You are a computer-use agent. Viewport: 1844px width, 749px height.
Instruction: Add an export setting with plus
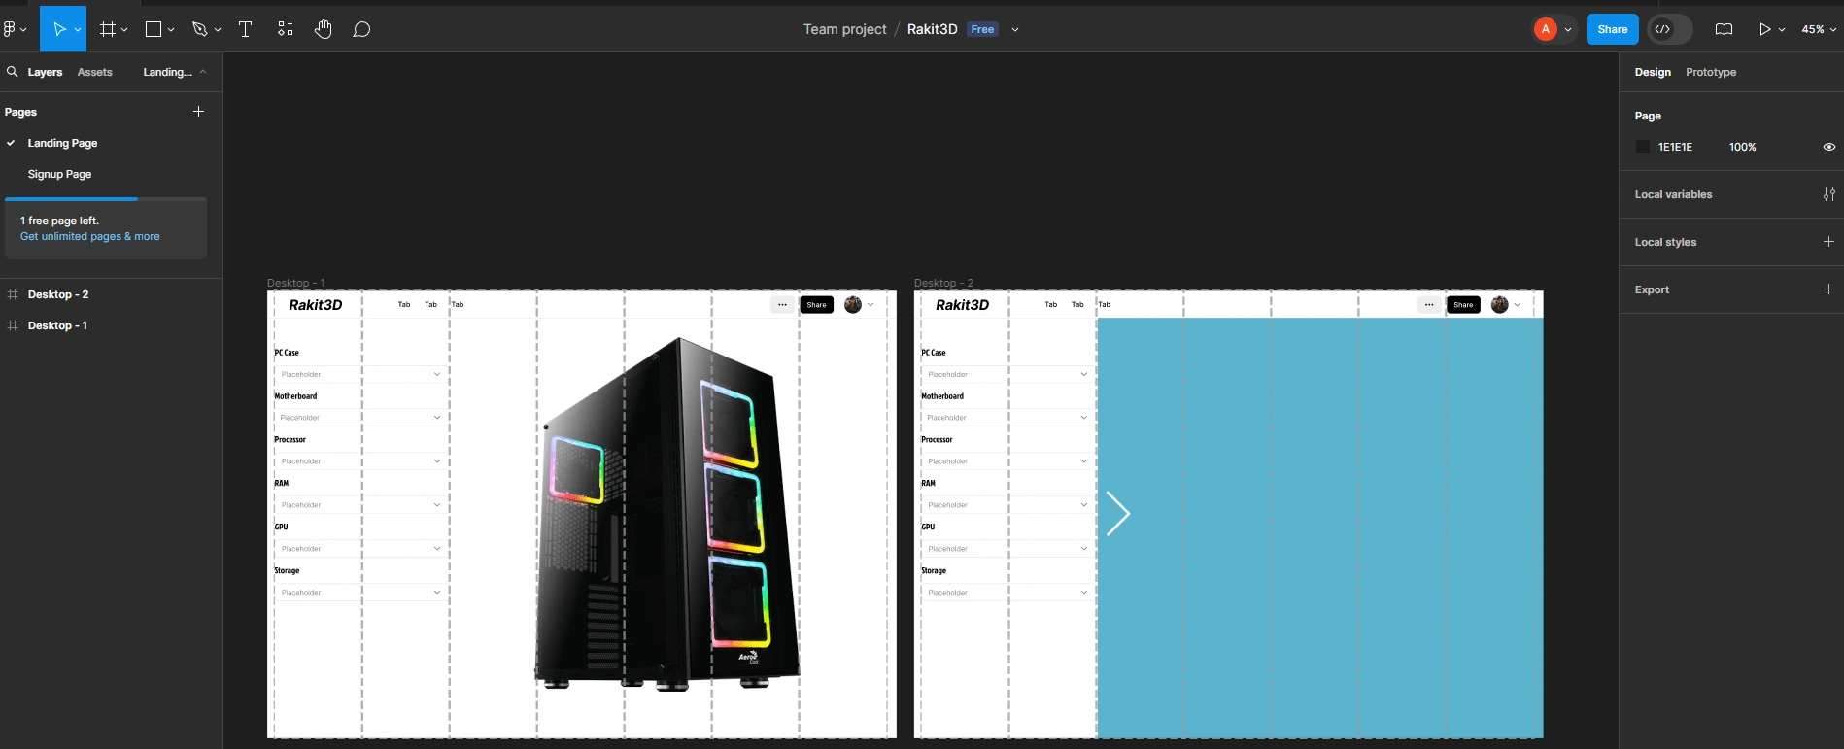pyautogui.click(x=1828, y=289)
